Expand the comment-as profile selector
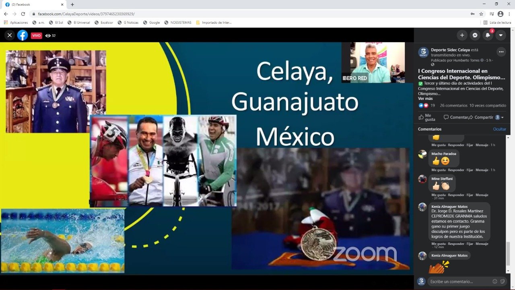The width and height of the screenshot is (515, 290). [x=499, y=118]
